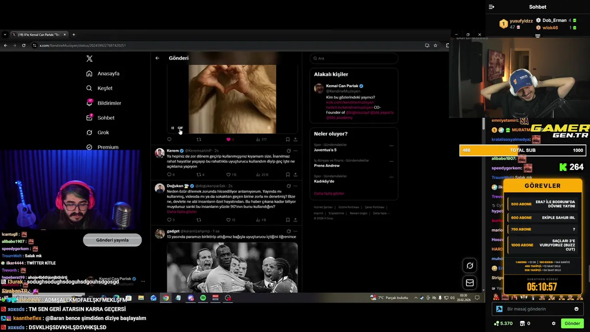Unlike the main post with pink heart
This screenshot has height=332, width=590.
(x=228, y=139)
